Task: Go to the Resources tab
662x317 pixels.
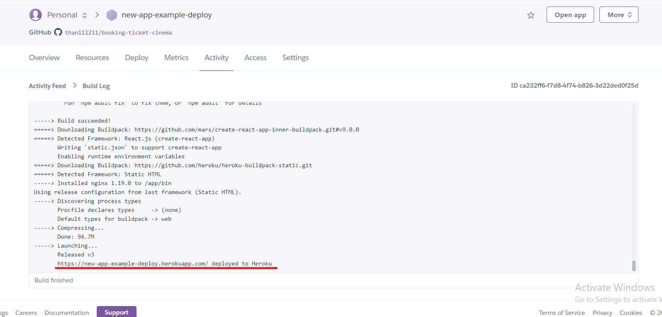Action: tap(92, 58)
